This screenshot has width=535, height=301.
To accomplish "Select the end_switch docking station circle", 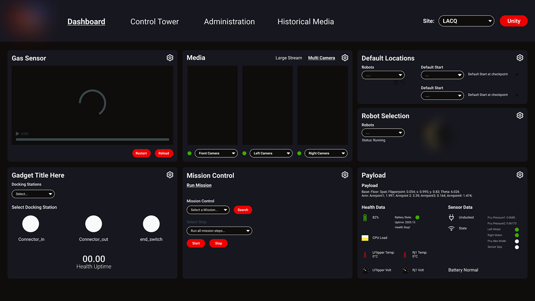I will click(x=151, y=224).
